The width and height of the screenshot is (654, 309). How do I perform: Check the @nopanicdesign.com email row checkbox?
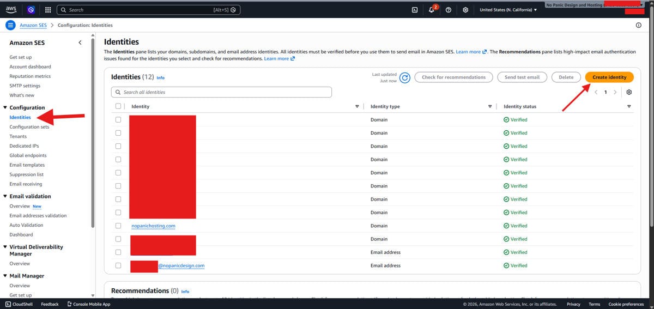(118, 265)
